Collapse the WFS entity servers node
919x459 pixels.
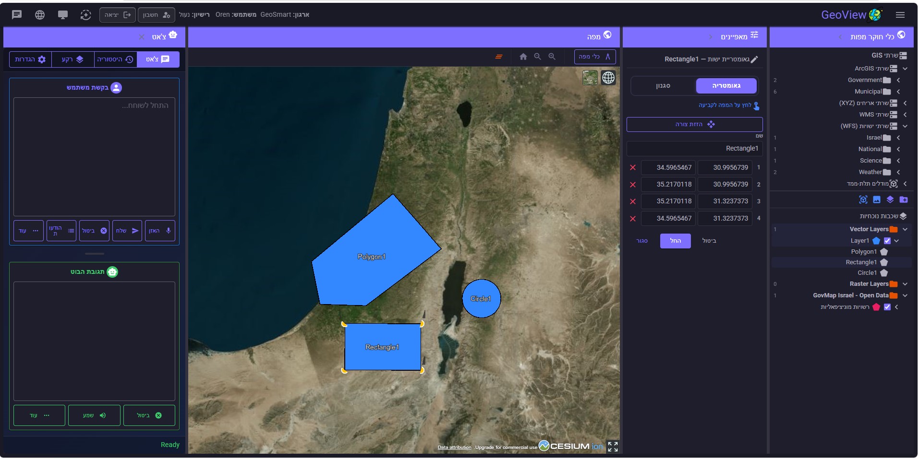(x=905, y=126)
